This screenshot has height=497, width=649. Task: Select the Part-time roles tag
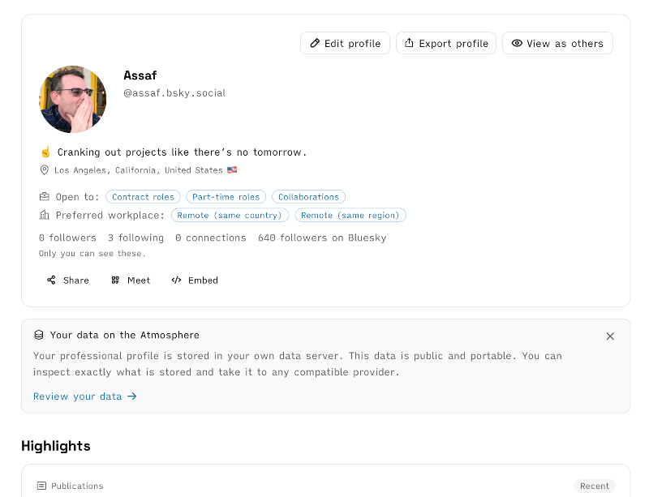point(226,197)
